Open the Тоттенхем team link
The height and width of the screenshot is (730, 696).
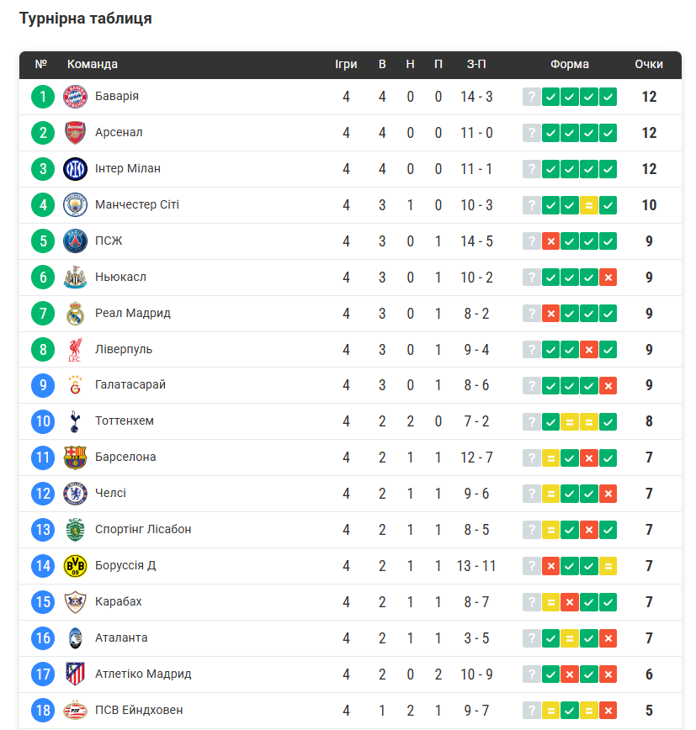click(125, 421)
